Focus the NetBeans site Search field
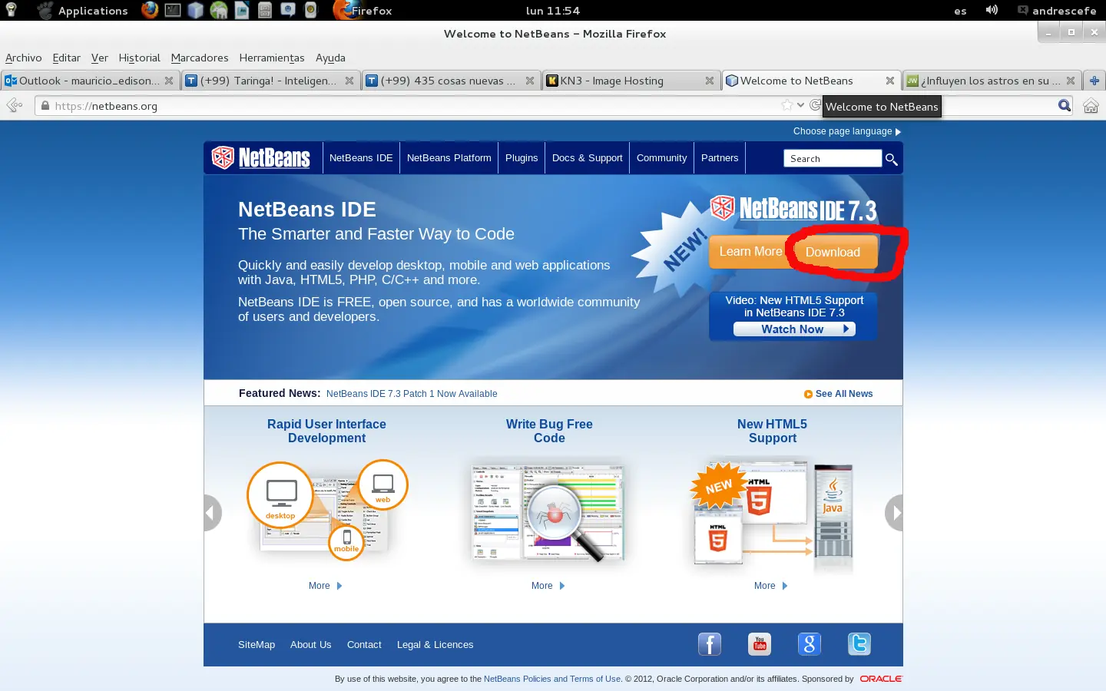This screenshot has height=691, width=1106. coord(833,158)
